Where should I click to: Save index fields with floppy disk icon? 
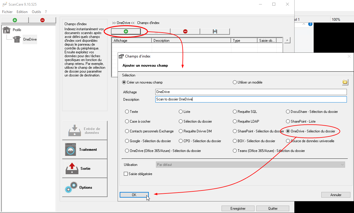click(215, 31)
